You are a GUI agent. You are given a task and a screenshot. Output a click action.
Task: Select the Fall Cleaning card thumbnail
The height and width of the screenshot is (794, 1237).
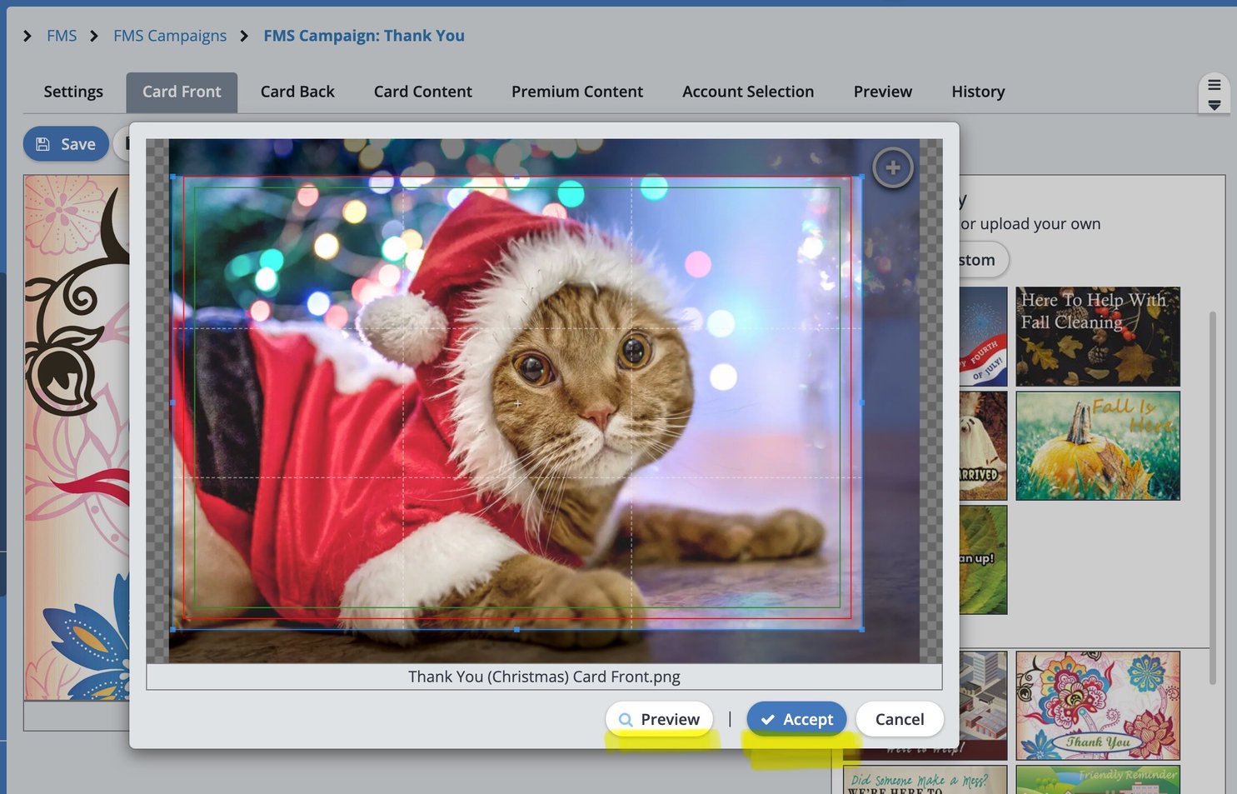[x=1098, y=337]
